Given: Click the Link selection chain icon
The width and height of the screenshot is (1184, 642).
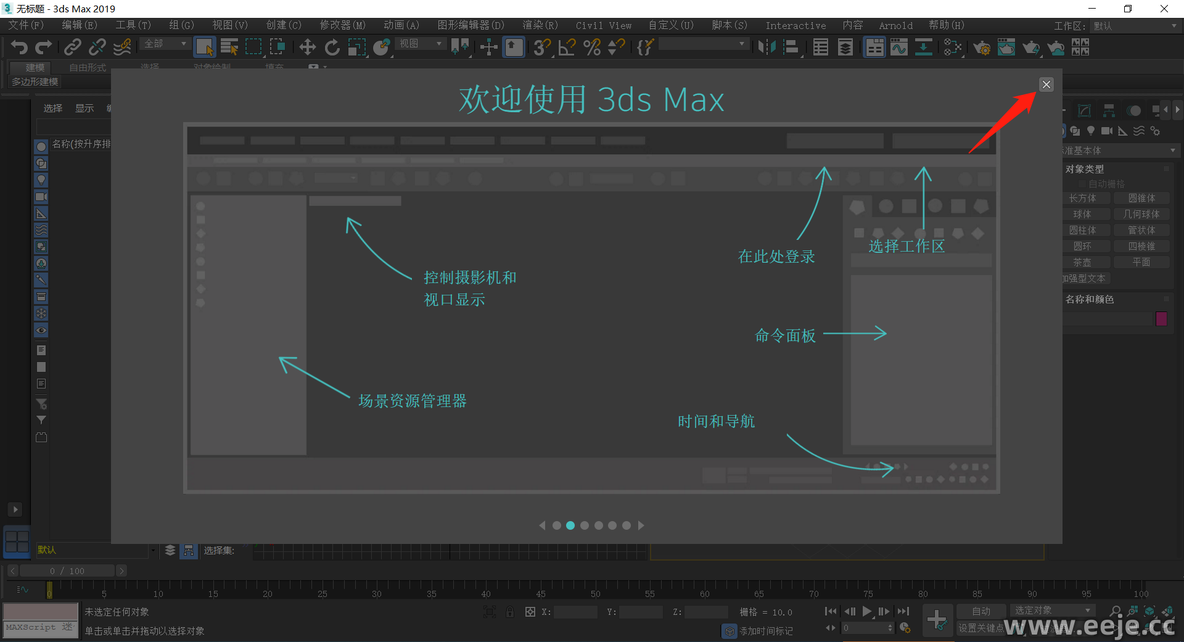Looking at the screenshot, I should [x=73, y=47].
